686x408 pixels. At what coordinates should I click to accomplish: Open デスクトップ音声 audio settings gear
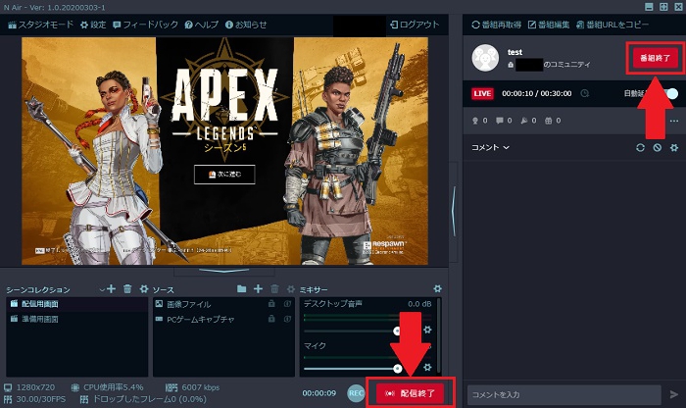point(427,330)
